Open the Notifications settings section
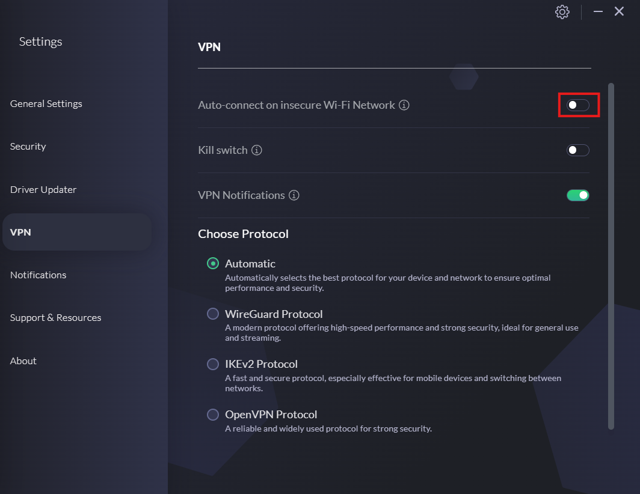Viewport: 640px width, 494px height. tap(38, 275)
